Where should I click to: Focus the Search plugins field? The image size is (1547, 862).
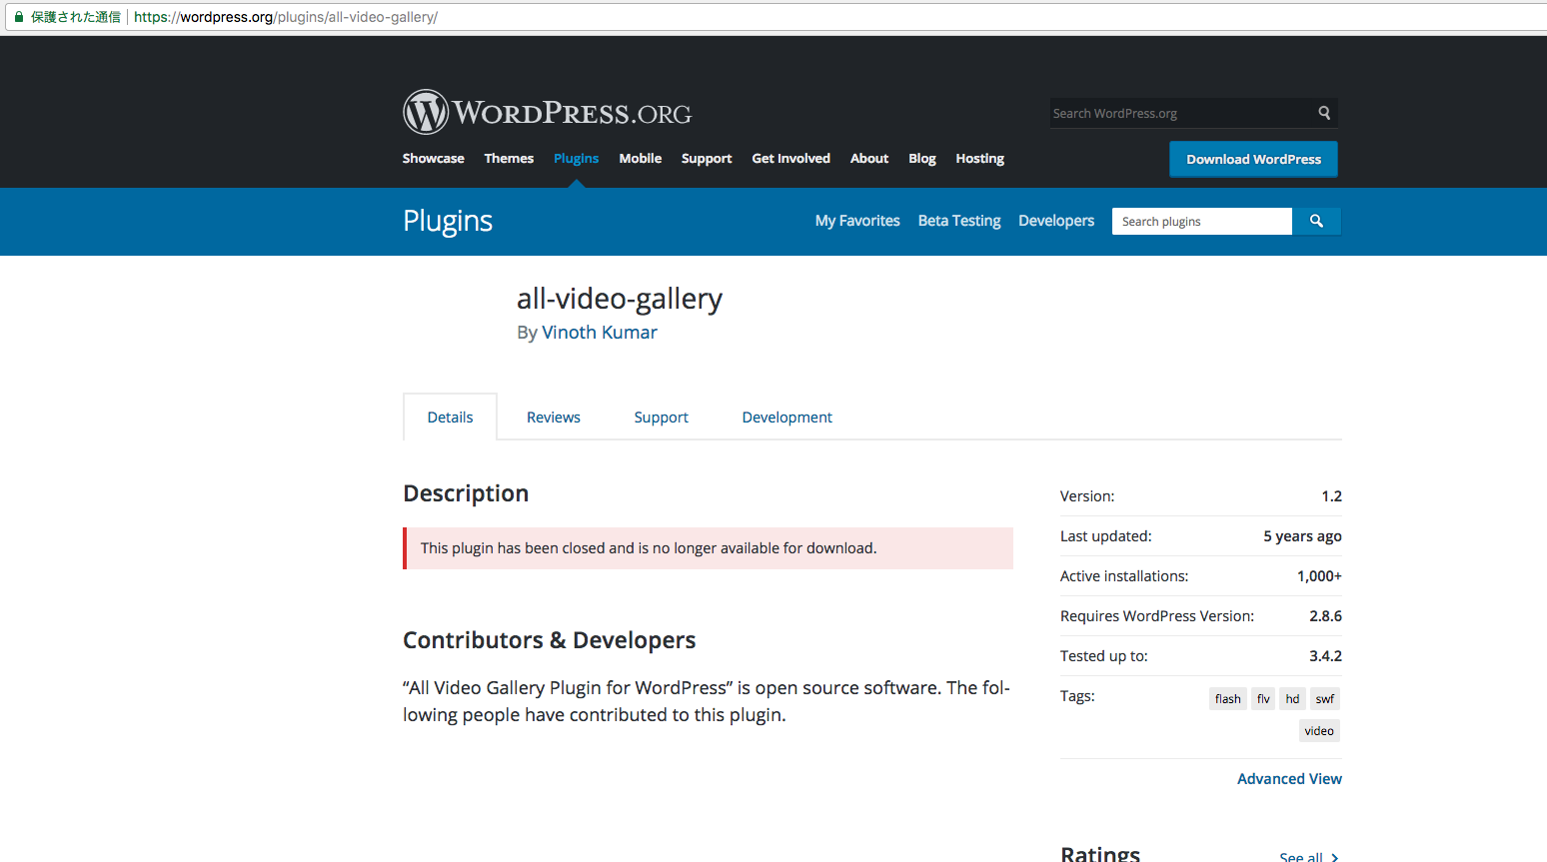click(1202, 221)
